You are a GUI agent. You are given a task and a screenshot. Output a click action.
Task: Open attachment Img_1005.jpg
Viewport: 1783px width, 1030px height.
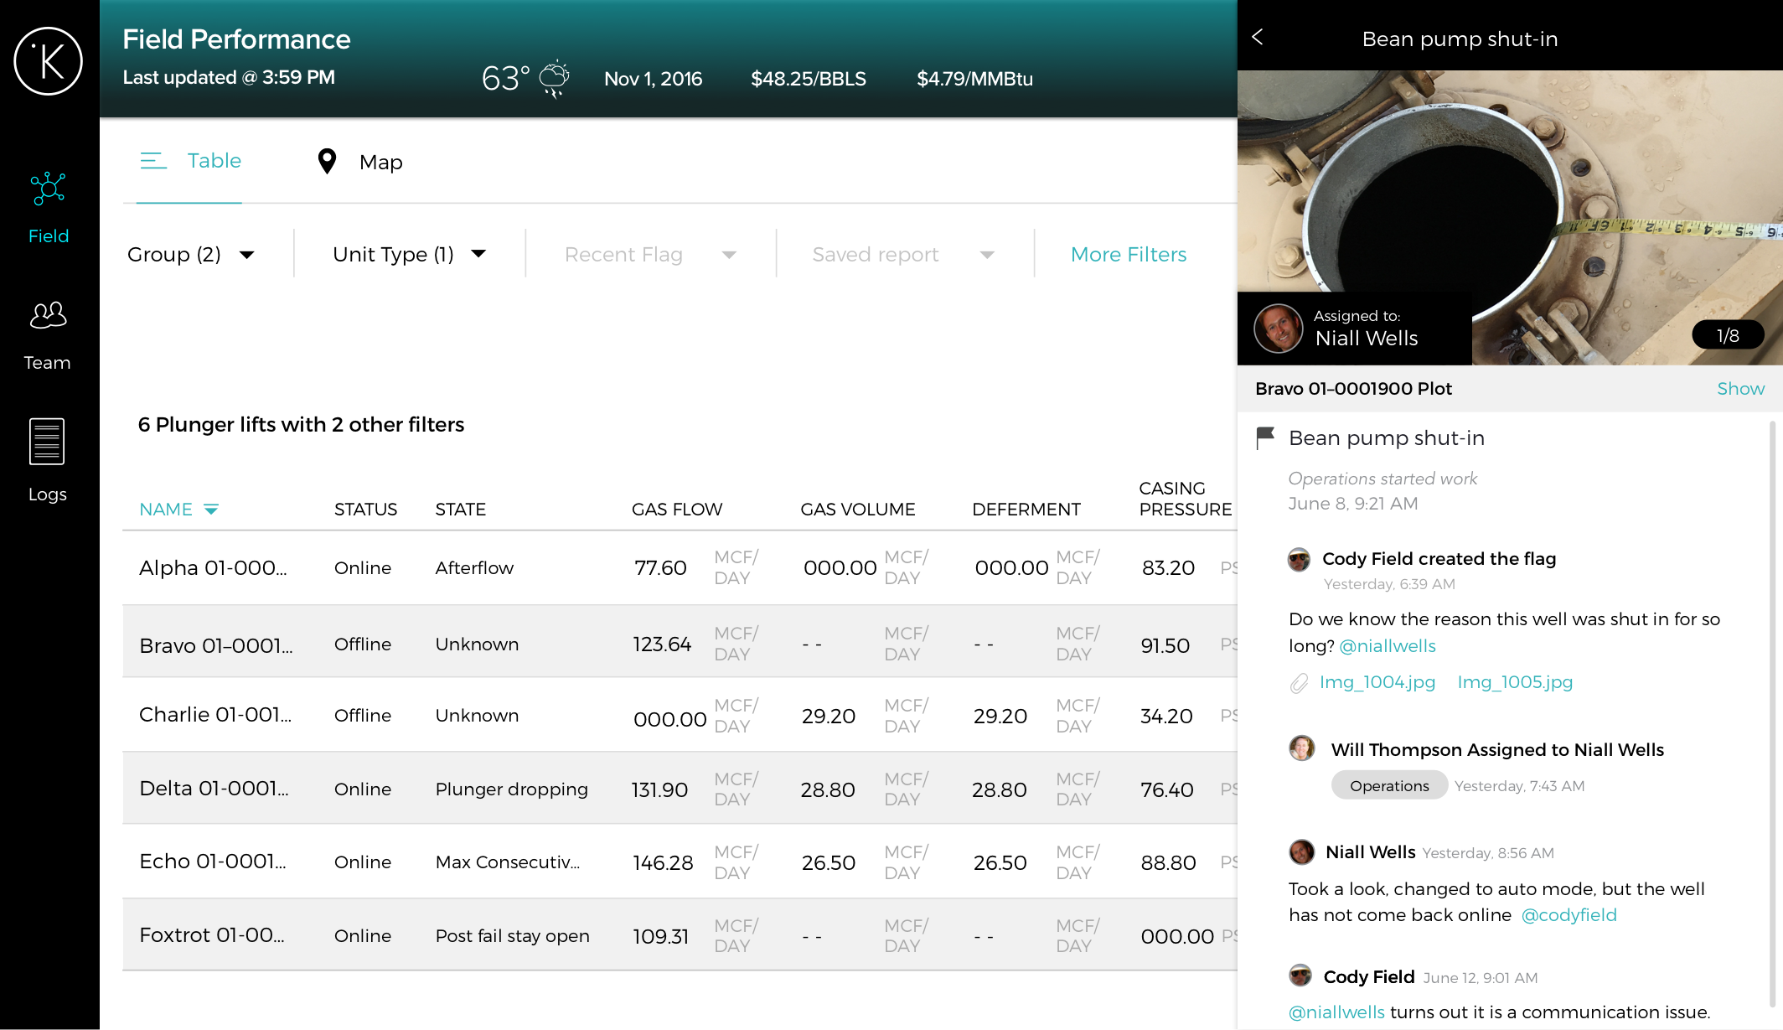(1515, 682)
